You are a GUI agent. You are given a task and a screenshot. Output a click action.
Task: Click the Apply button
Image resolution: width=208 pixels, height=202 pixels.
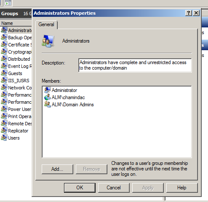tap(148, 188)
